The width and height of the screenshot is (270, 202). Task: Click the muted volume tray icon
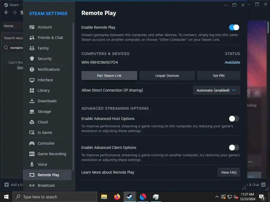pyautogui.click(x=236, y=197)
